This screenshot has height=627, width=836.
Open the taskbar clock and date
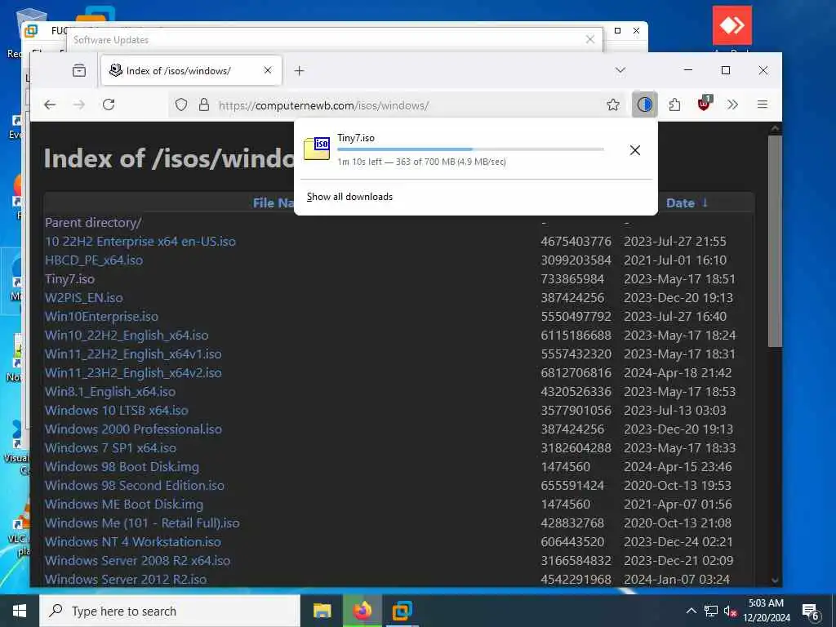coord(767,611)
